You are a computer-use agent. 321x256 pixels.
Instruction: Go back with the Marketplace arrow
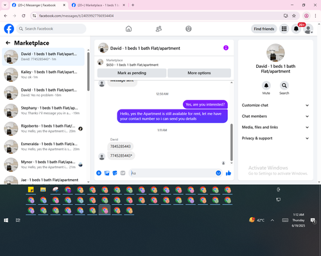(8, 43)
